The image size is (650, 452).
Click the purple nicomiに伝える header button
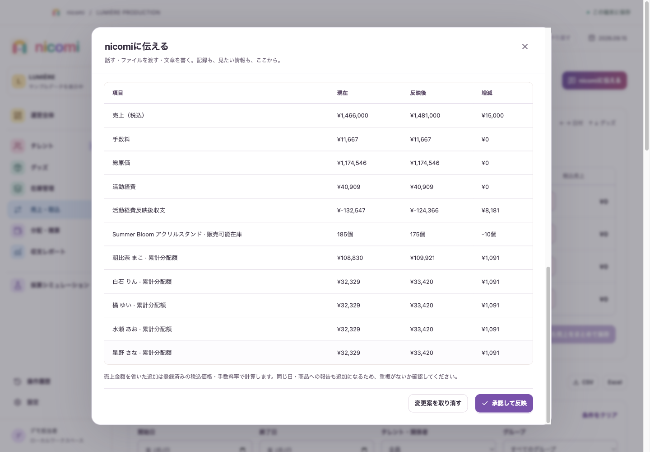click(x=594, y=80)
